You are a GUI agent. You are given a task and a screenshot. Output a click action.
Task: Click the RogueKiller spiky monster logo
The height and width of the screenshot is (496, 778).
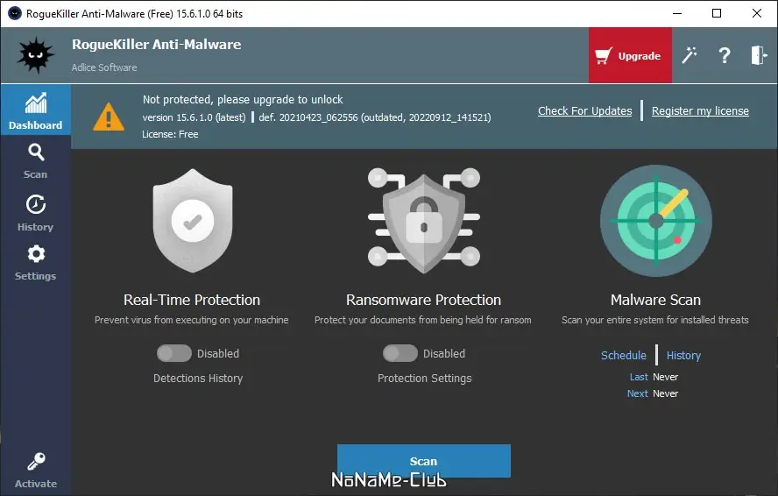[36, 55]
